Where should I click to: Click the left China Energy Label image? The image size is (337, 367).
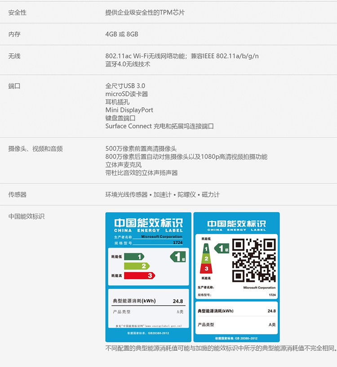point(148,277)
